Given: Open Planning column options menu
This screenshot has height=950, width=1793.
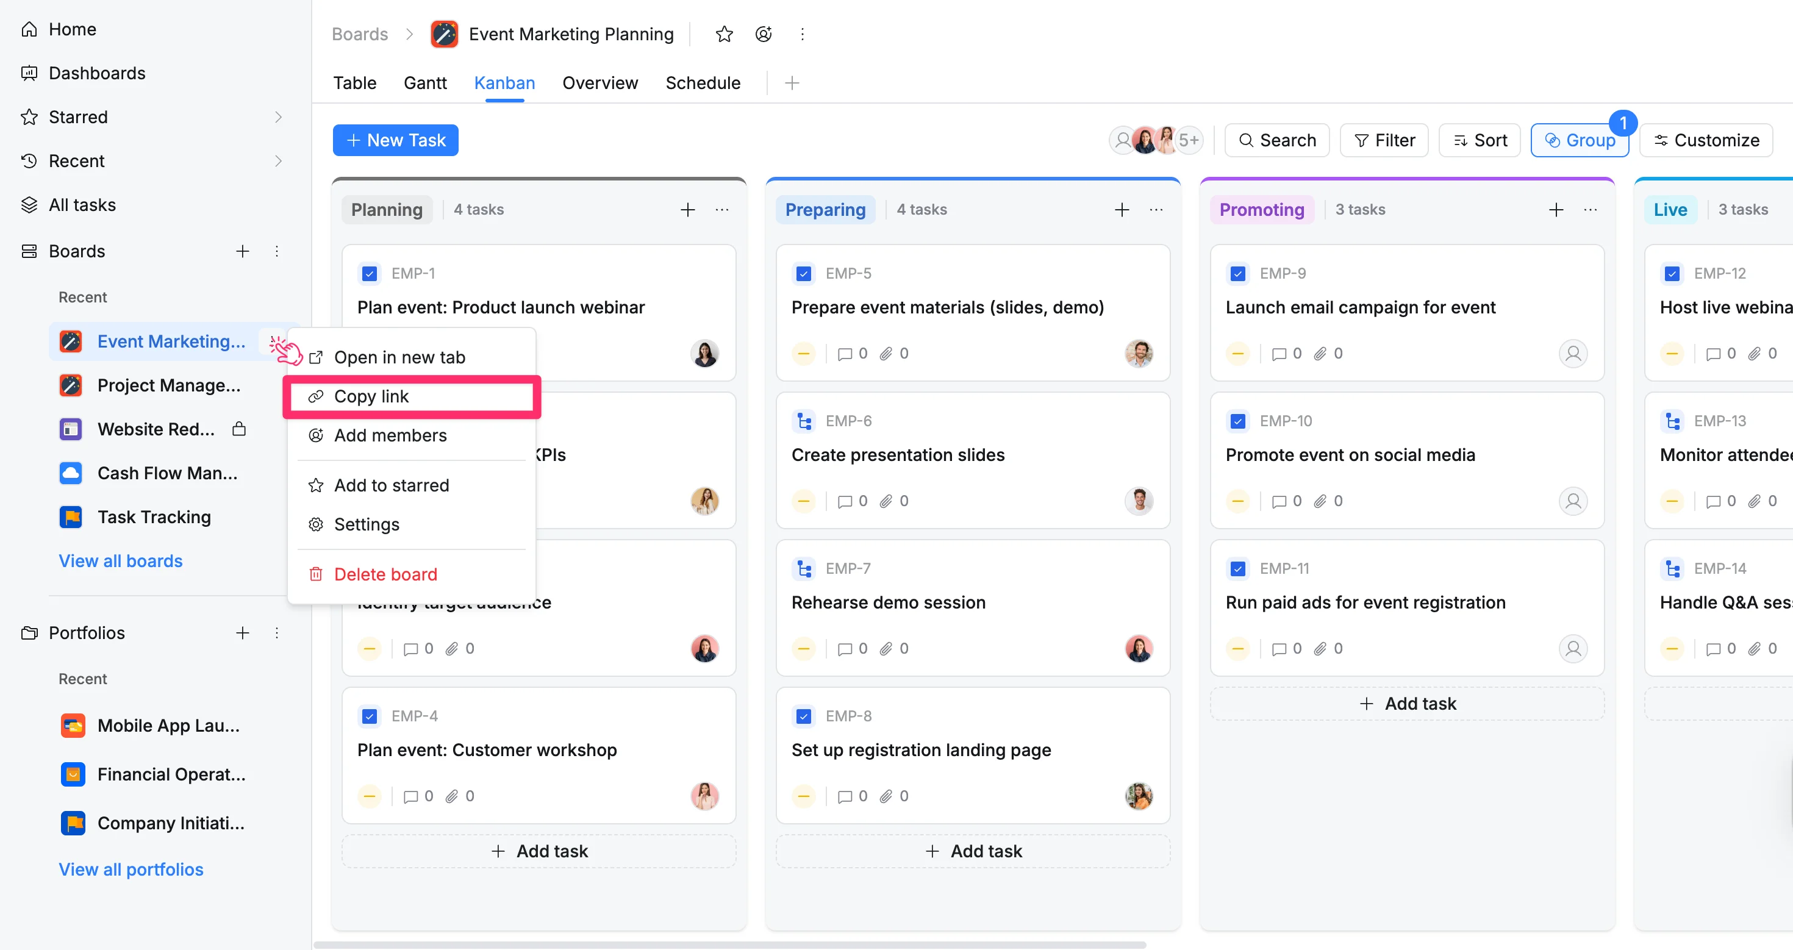Looking at the screenshot, I should tap(722, 210).
